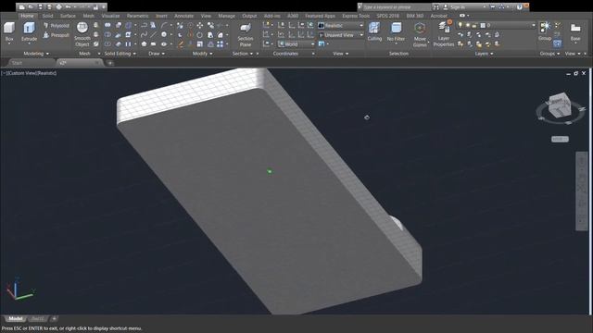Toggle the layer freeze sun icon
Viewport: 593px width, 333px height.
(467, 25)
